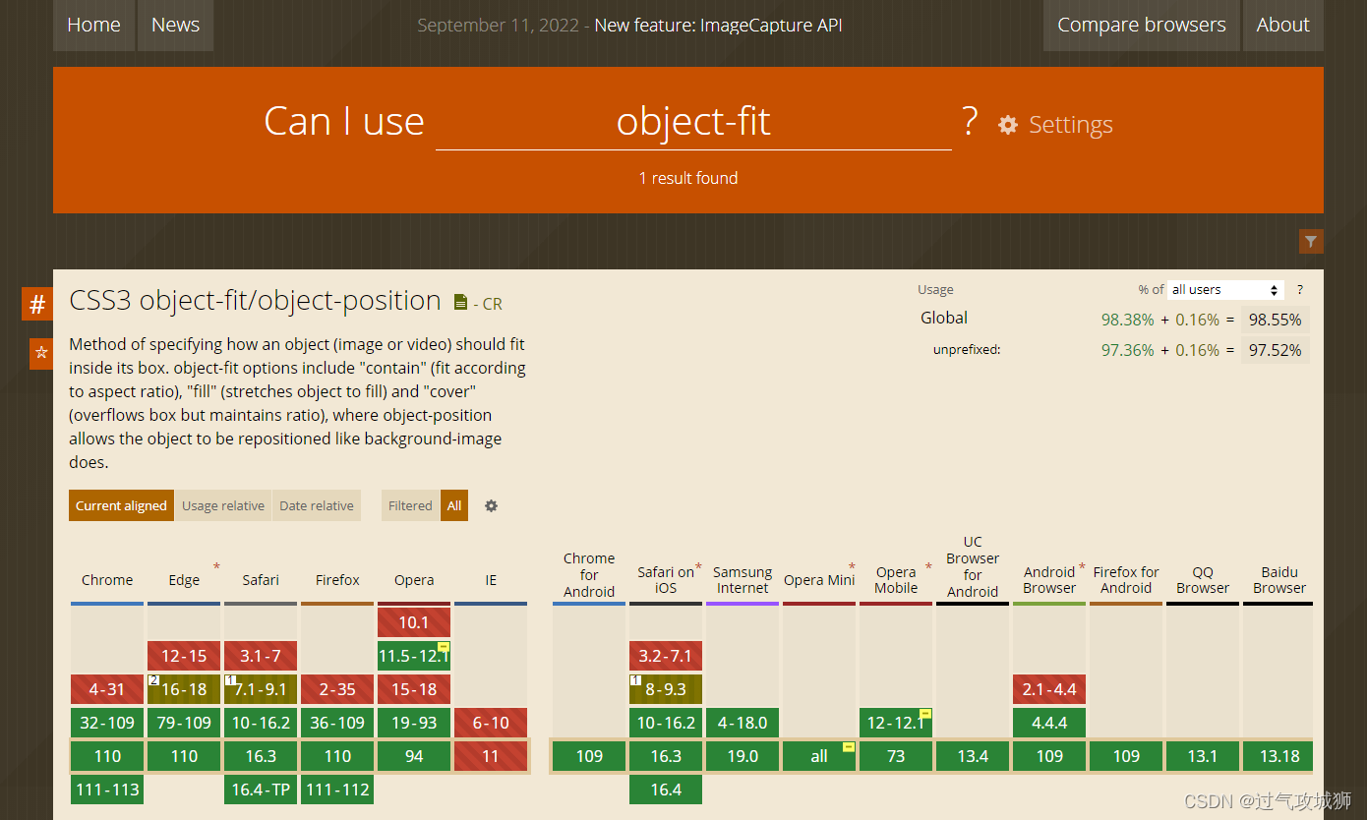Select UC Browser 13.4 cell
Image resolution: width=1367 pixels, height=820 pixels.
[x=973, y=756]
